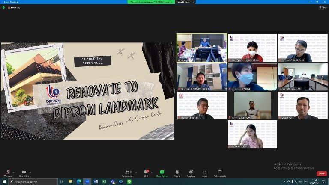This screenshot has height=185, width=329.
Task: Select participant with glasses in dark jacket
Action: (x=303, y=48)
